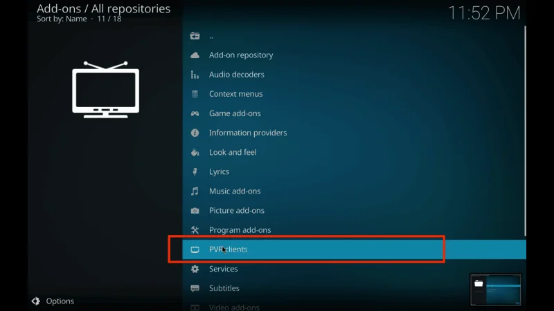Click the PVR clients TV icon

click(195, 249)
